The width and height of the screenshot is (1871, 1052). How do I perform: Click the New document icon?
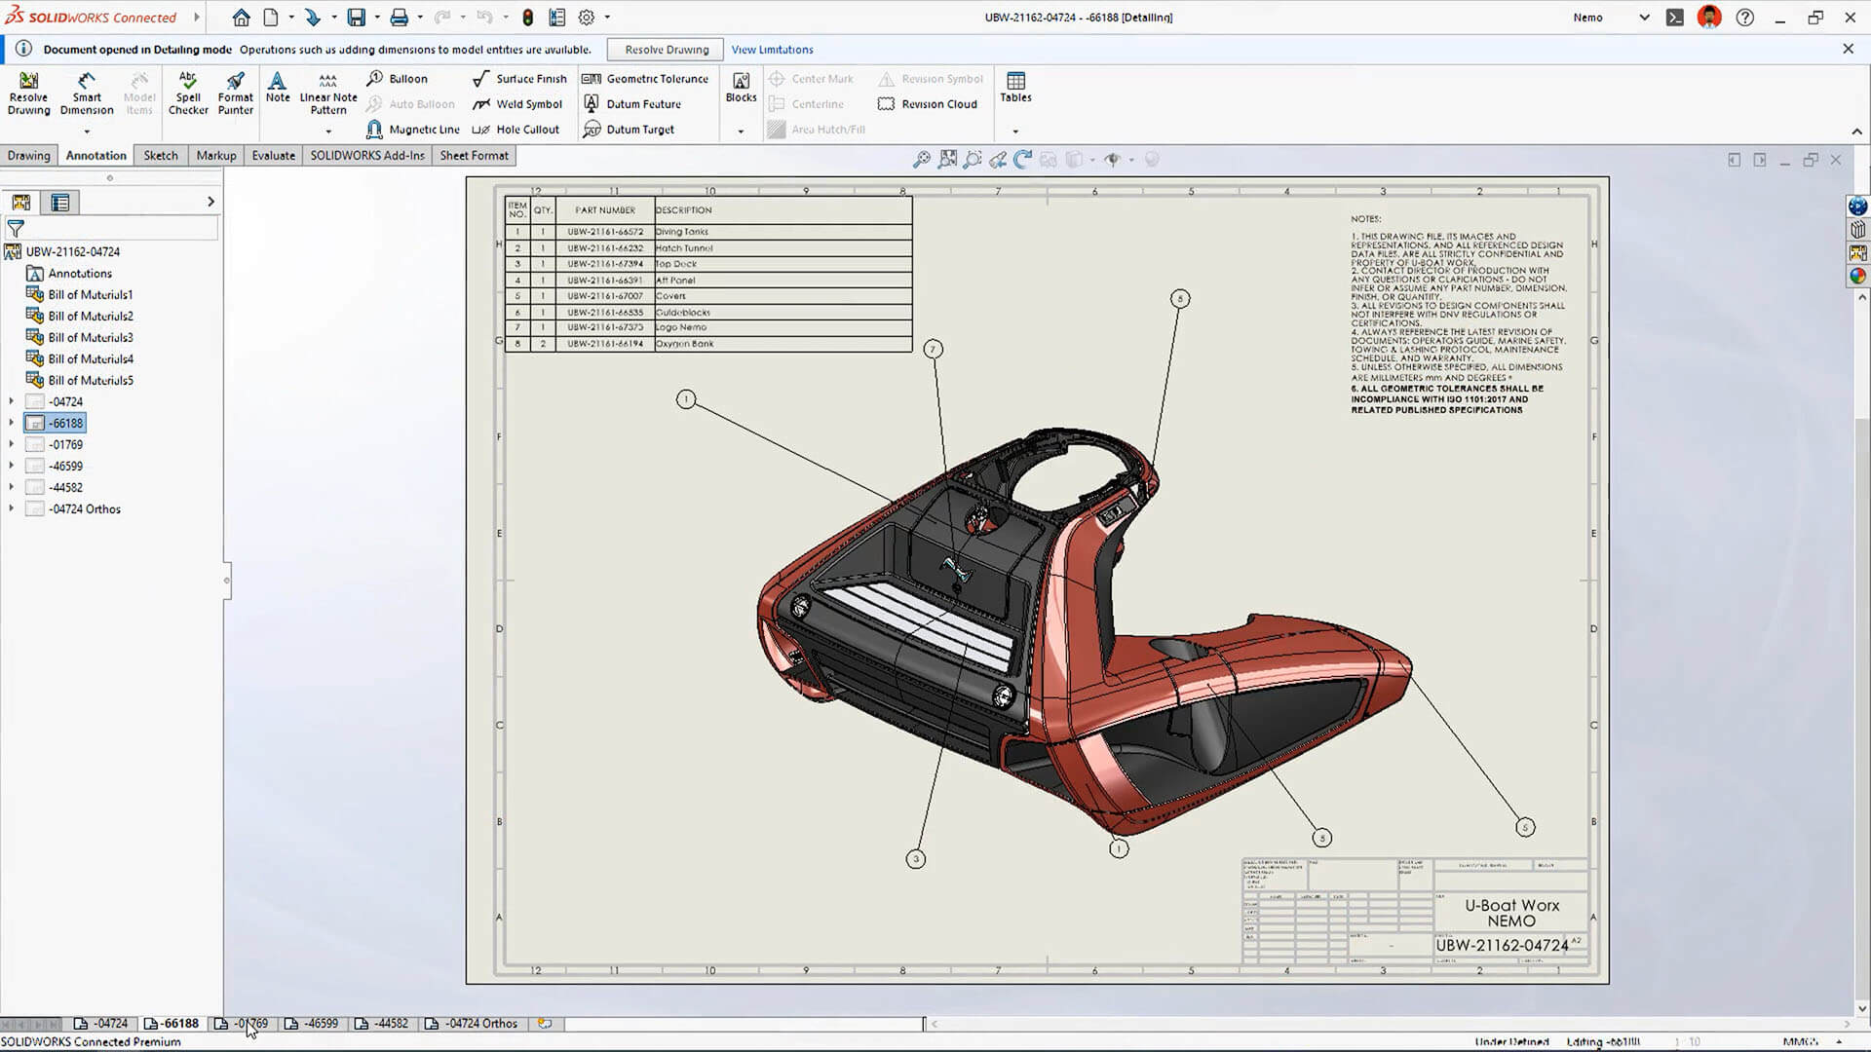point(271,18)
